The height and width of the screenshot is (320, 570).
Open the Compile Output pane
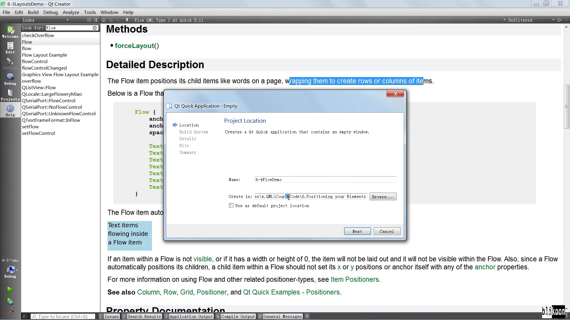[x=236, y=316]
